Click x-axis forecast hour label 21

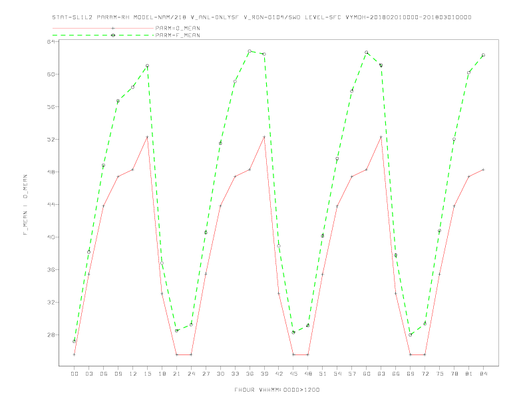(x=176, y=374)
